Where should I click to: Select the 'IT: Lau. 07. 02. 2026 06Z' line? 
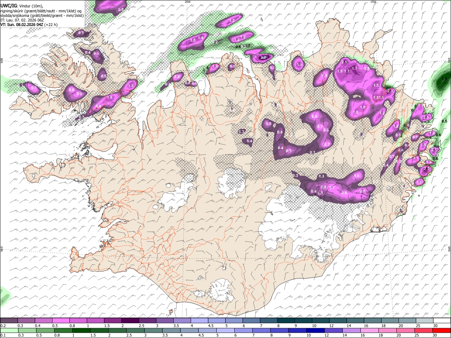(x=22, y=20)
